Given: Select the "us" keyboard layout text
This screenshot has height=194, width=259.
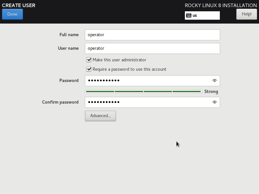Looking at the screenshot, I should coord(195,15).
